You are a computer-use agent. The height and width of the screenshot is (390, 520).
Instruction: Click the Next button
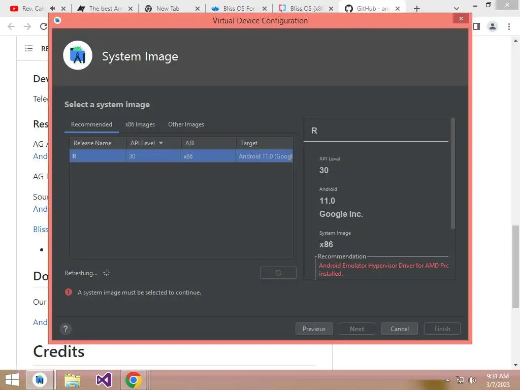point(357,329)
